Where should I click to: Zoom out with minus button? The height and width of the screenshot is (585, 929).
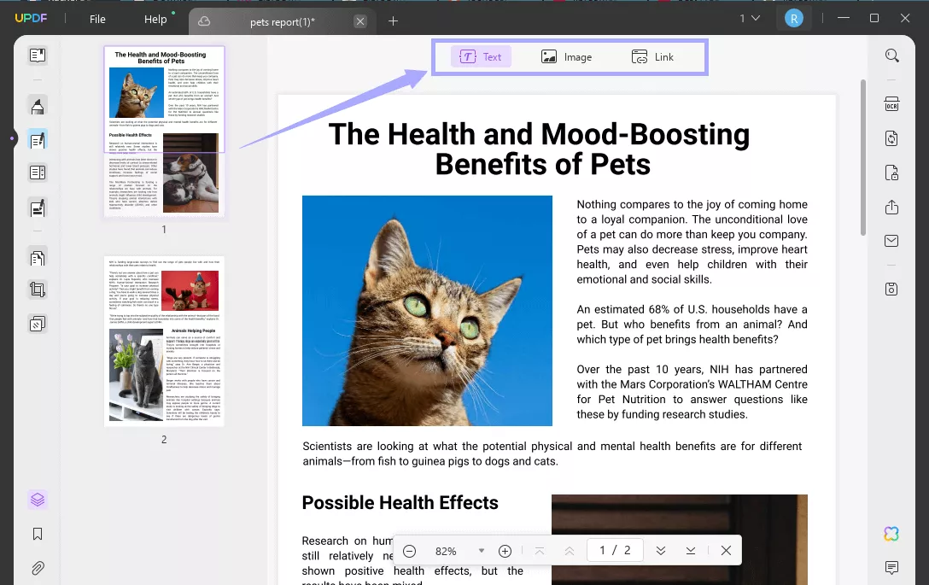[x=409, y=551]
